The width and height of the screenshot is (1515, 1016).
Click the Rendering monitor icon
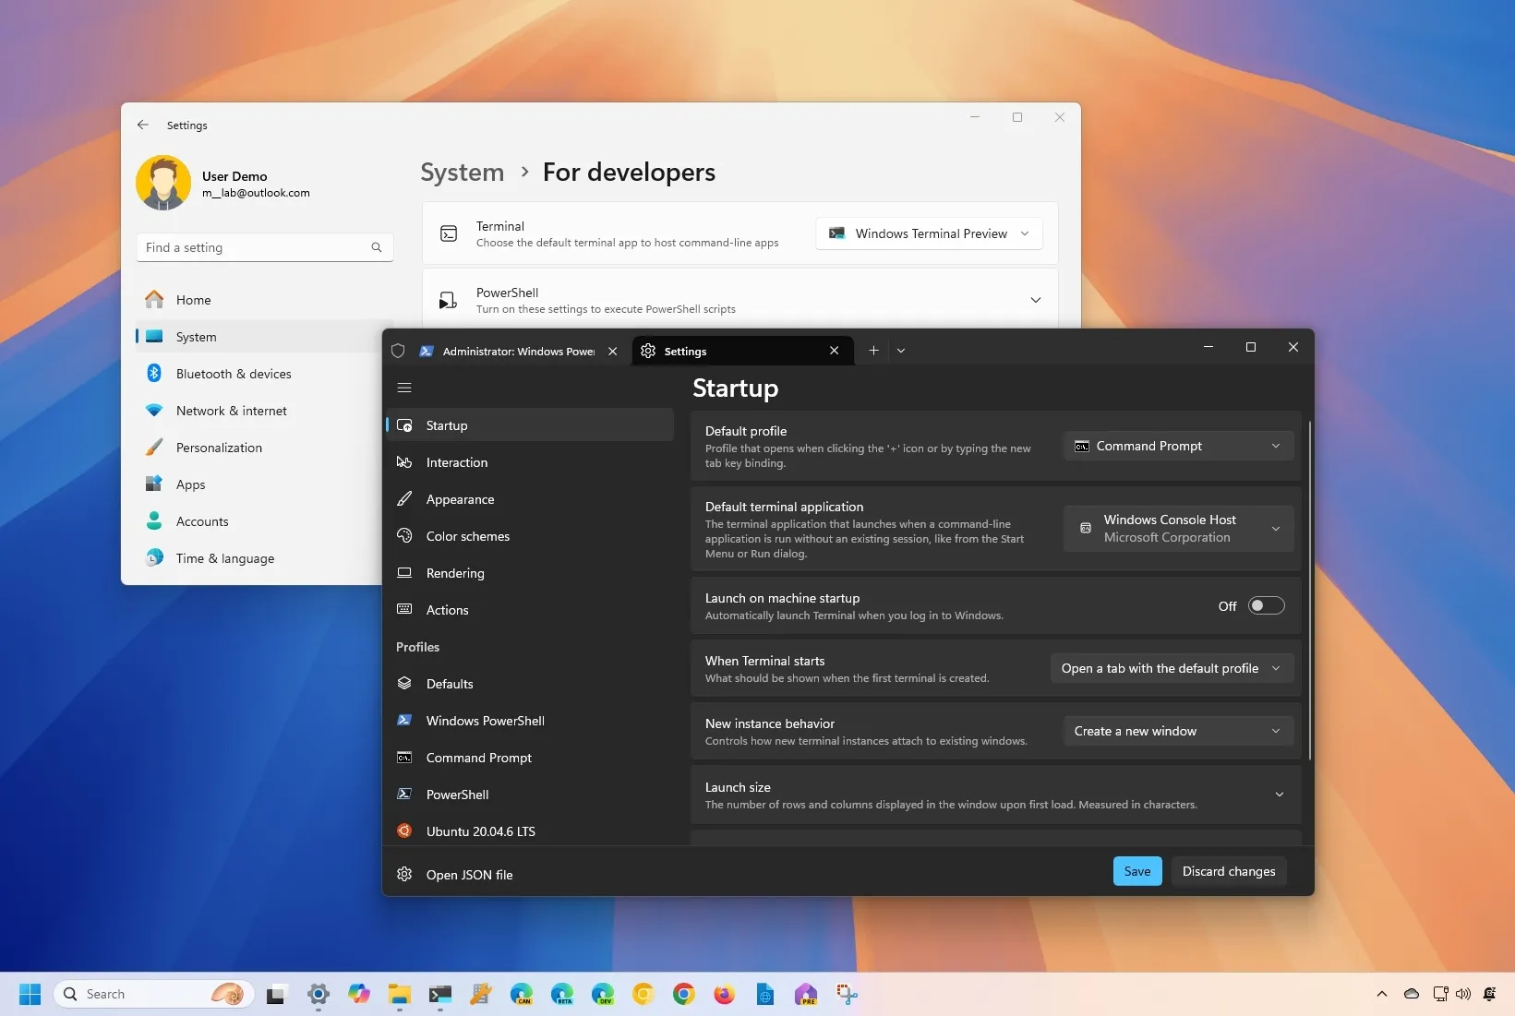tap(404, 573)
